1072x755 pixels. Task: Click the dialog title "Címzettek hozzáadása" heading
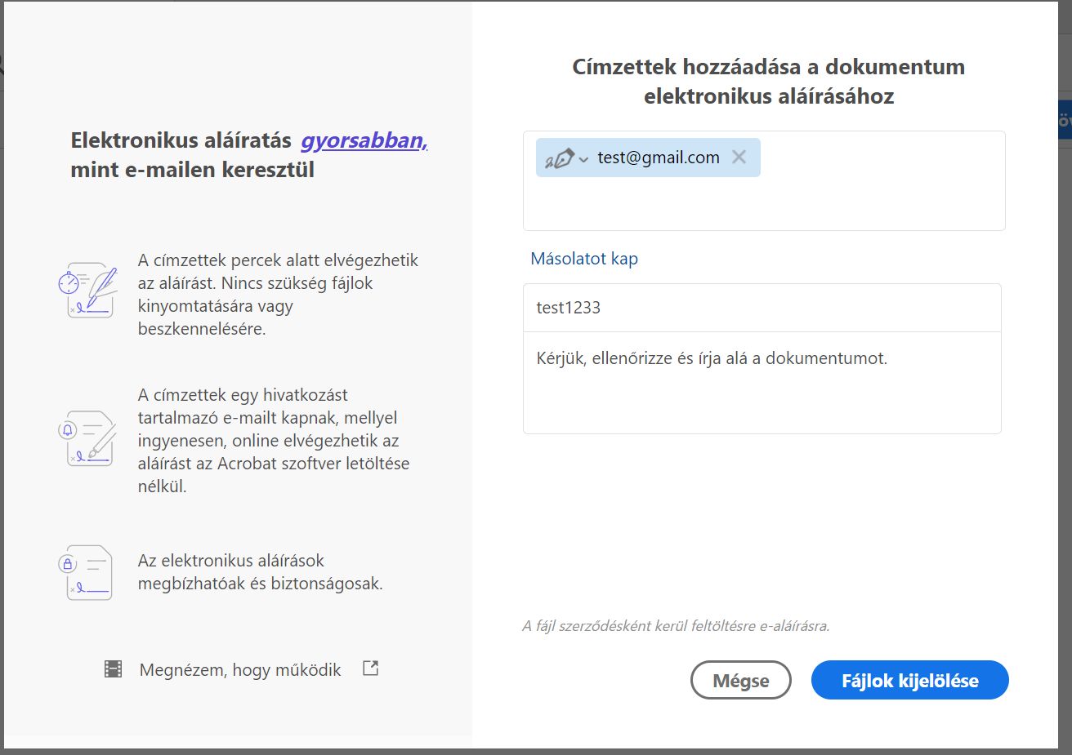pos(768,80)
